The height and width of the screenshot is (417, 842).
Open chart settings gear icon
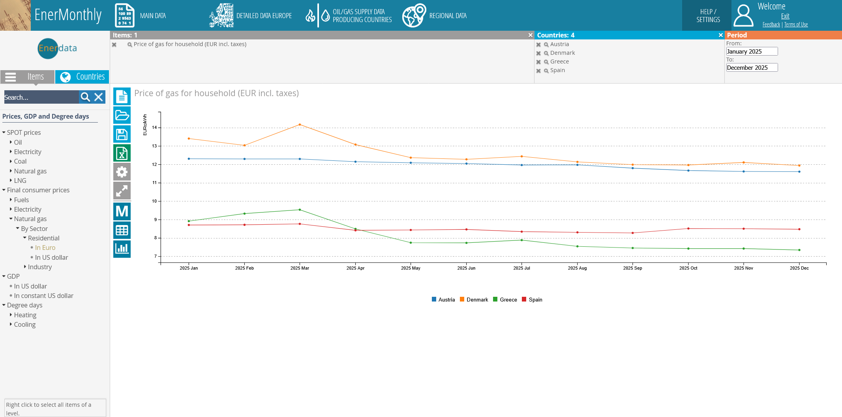(122, 172)
